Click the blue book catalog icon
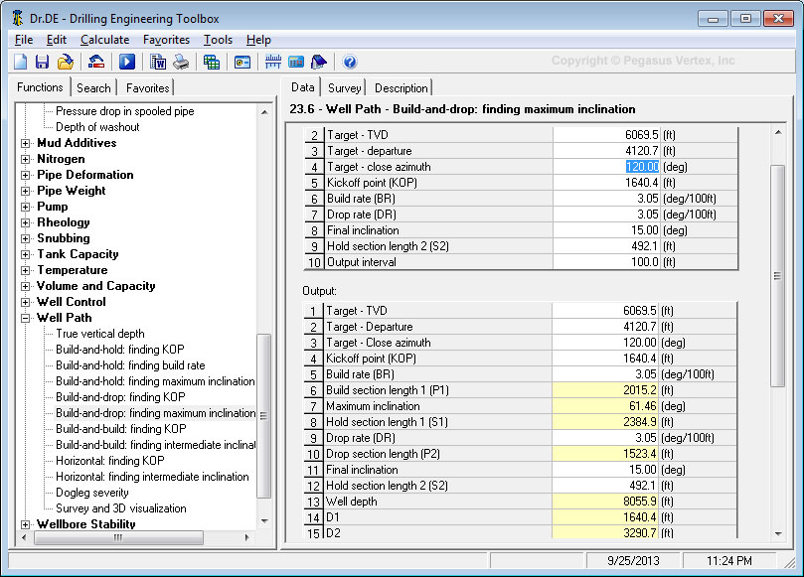Image resolution: width=804 pixels, height=577 pixels. coord(319,62)
